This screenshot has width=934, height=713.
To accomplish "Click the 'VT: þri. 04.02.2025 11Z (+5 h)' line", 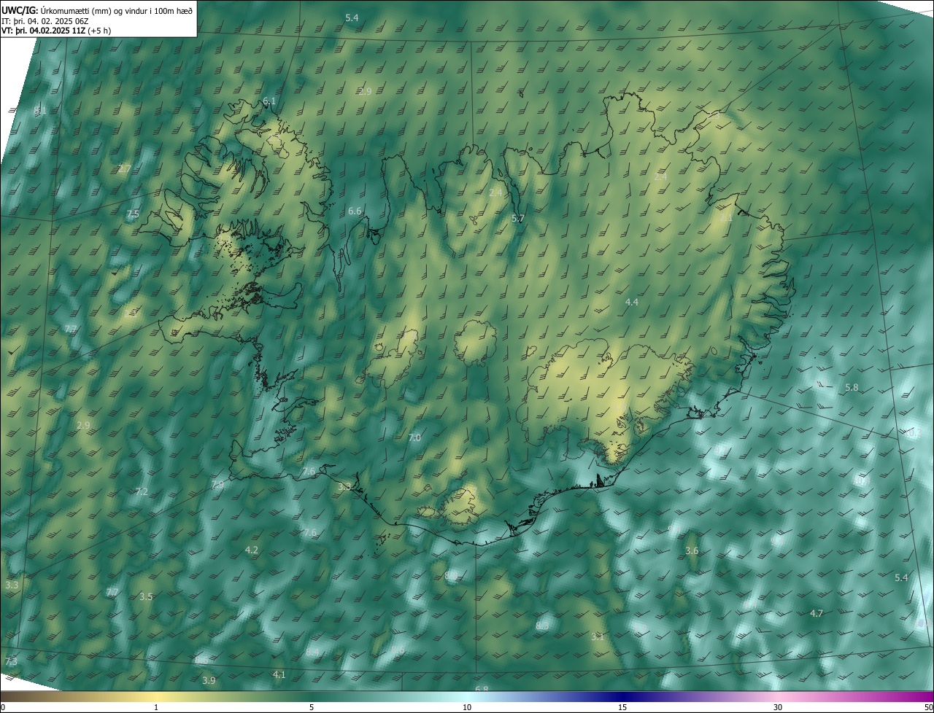I will (56, 31).
